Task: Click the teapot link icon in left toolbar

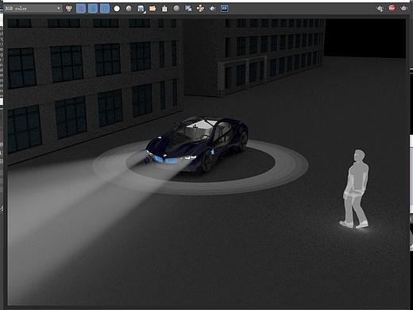Action: coord(212,9)
